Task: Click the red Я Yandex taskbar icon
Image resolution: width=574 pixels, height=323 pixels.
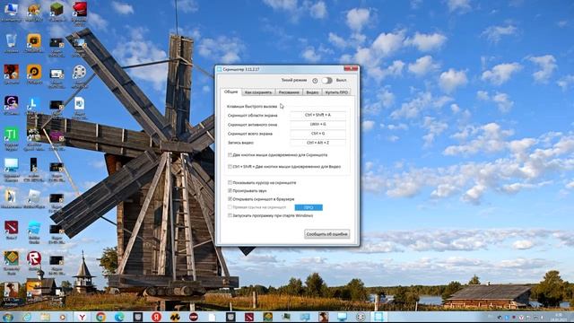Action: pyautogui.click(x=156, y=317)
